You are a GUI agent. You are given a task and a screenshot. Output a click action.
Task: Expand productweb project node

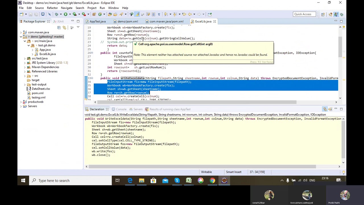21,102
